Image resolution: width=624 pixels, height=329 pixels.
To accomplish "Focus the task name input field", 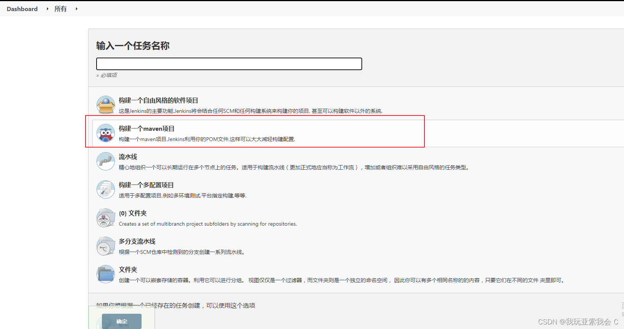I will (229, 64).
